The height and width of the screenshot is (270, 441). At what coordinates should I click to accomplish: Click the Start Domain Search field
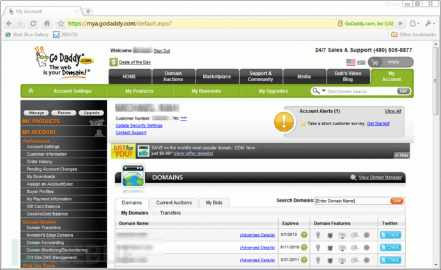pyautogui.click(x=361, y=91)
